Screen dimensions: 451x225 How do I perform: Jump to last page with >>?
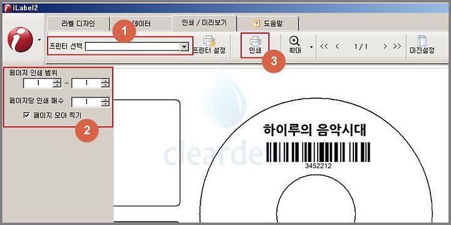click(x=397, y=46)
